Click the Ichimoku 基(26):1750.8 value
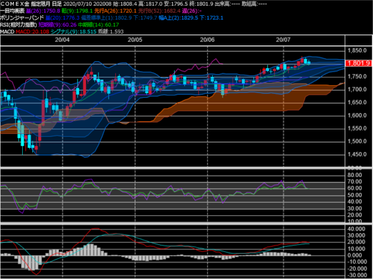This screenshot has width=373, height=279. point(43,10)
